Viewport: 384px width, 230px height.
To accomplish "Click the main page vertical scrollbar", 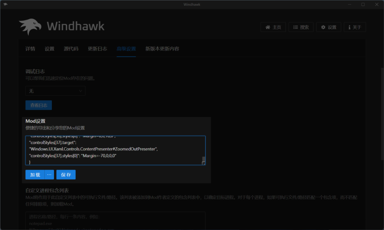I will [382, 114].
